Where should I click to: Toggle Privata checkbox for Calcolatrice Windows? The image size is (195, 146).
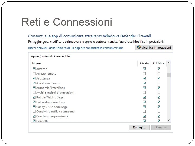(144, 102)
